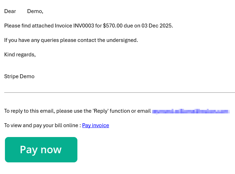Viewport: 235px width, 174px height.
Task: Click the green Pay now button
Action: (41, 150)
